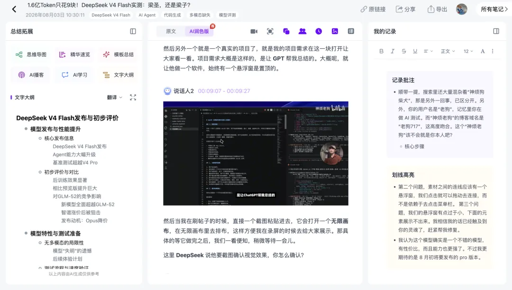Click the 导出 export button
Image resolution: width=512 pixels, height=290 pixels.
coord(437,9)
